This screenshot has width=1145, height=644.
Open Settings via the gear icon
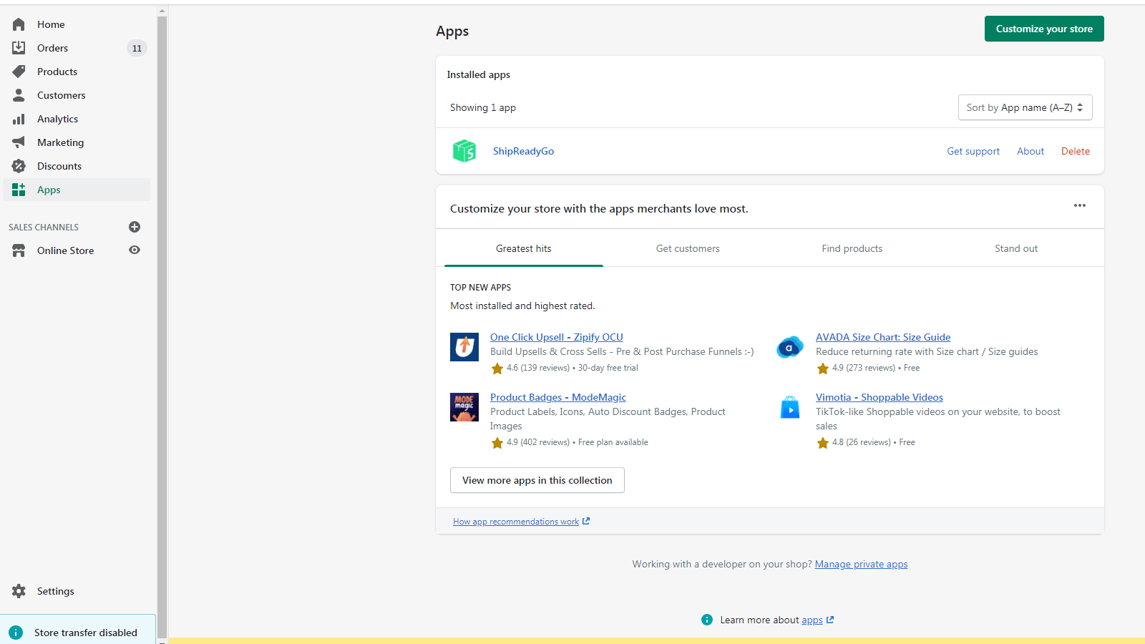coord(18,590)
